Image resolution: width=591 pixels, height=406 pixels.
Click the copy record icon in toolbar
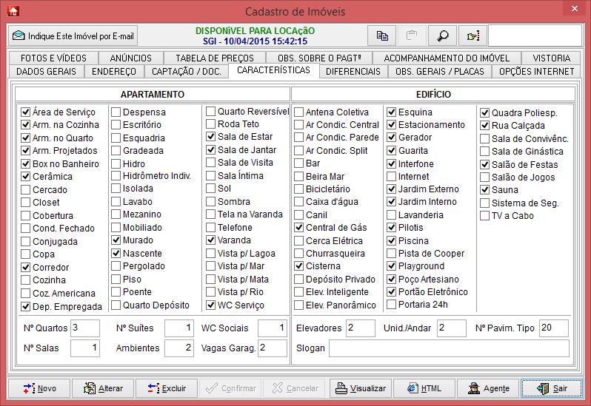coord(382,35)
